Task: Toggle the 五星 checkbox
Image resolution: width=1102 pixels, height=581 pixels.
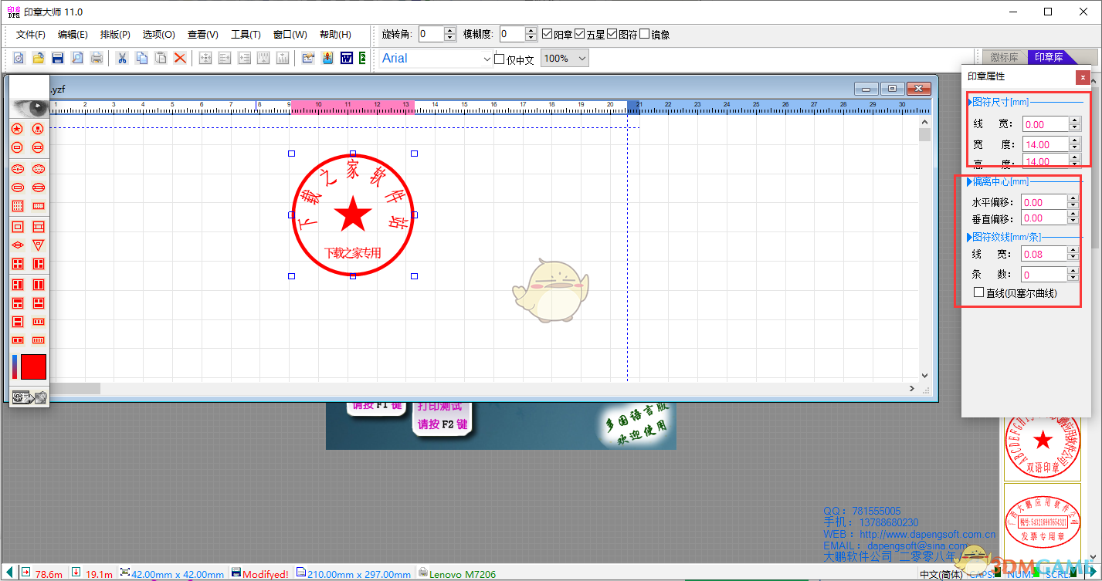Action: tap(580, 34)
